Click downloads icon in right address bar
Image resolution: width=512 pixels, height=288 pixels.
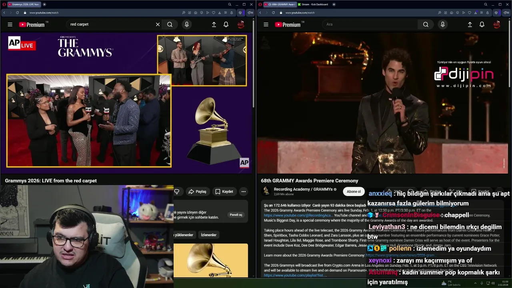[x=476, y=12]
